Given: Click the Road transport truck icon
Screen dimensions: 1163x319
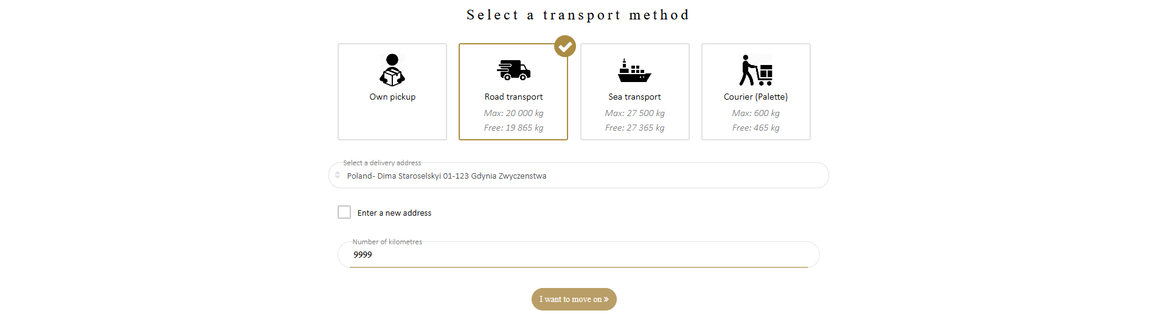Looking at the screenshot, I should click(513, 70).
